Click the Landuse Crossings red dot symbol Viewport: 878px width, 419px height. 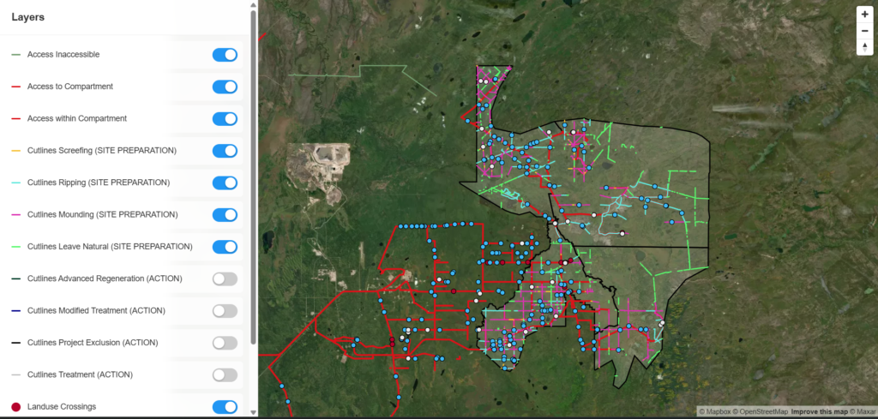pyautogui.click(x=15, y=407)
